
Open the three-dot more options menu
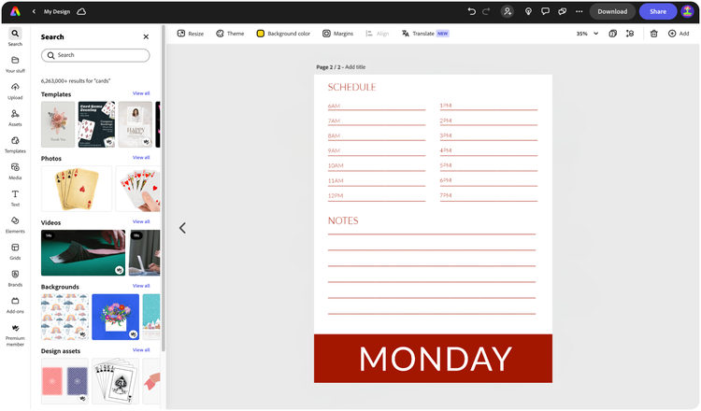click(579, 11)
